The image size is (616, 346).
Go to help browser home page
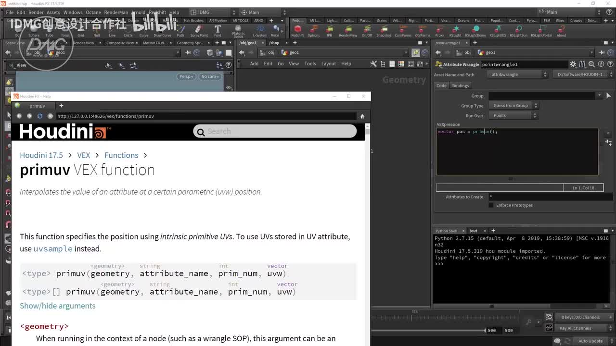tap(362, 116)
